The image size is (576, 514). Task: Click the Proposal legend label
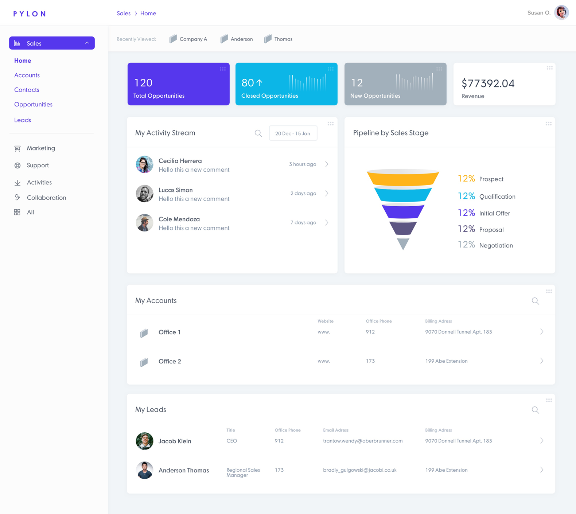[491, 230]
